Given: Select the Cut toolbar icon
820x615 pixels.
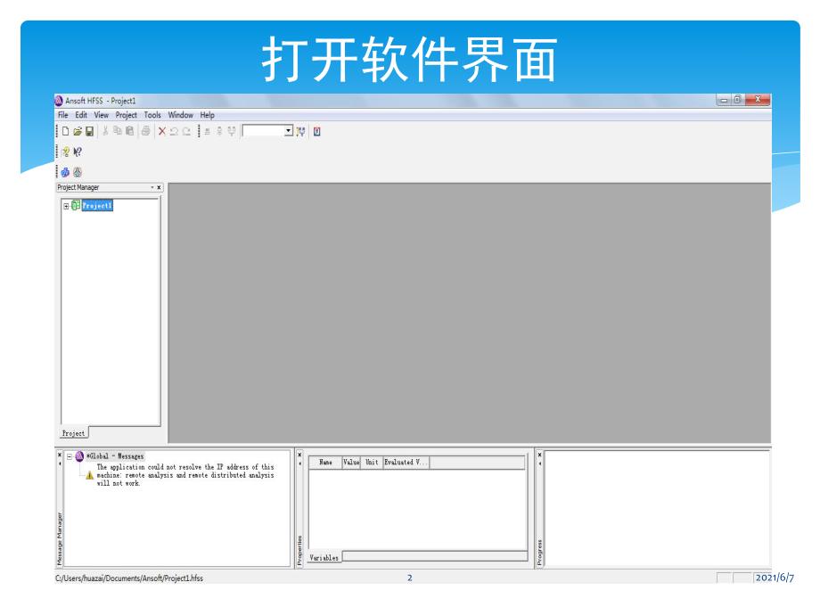Looking at the screenshot, I should tap(105, 131).
